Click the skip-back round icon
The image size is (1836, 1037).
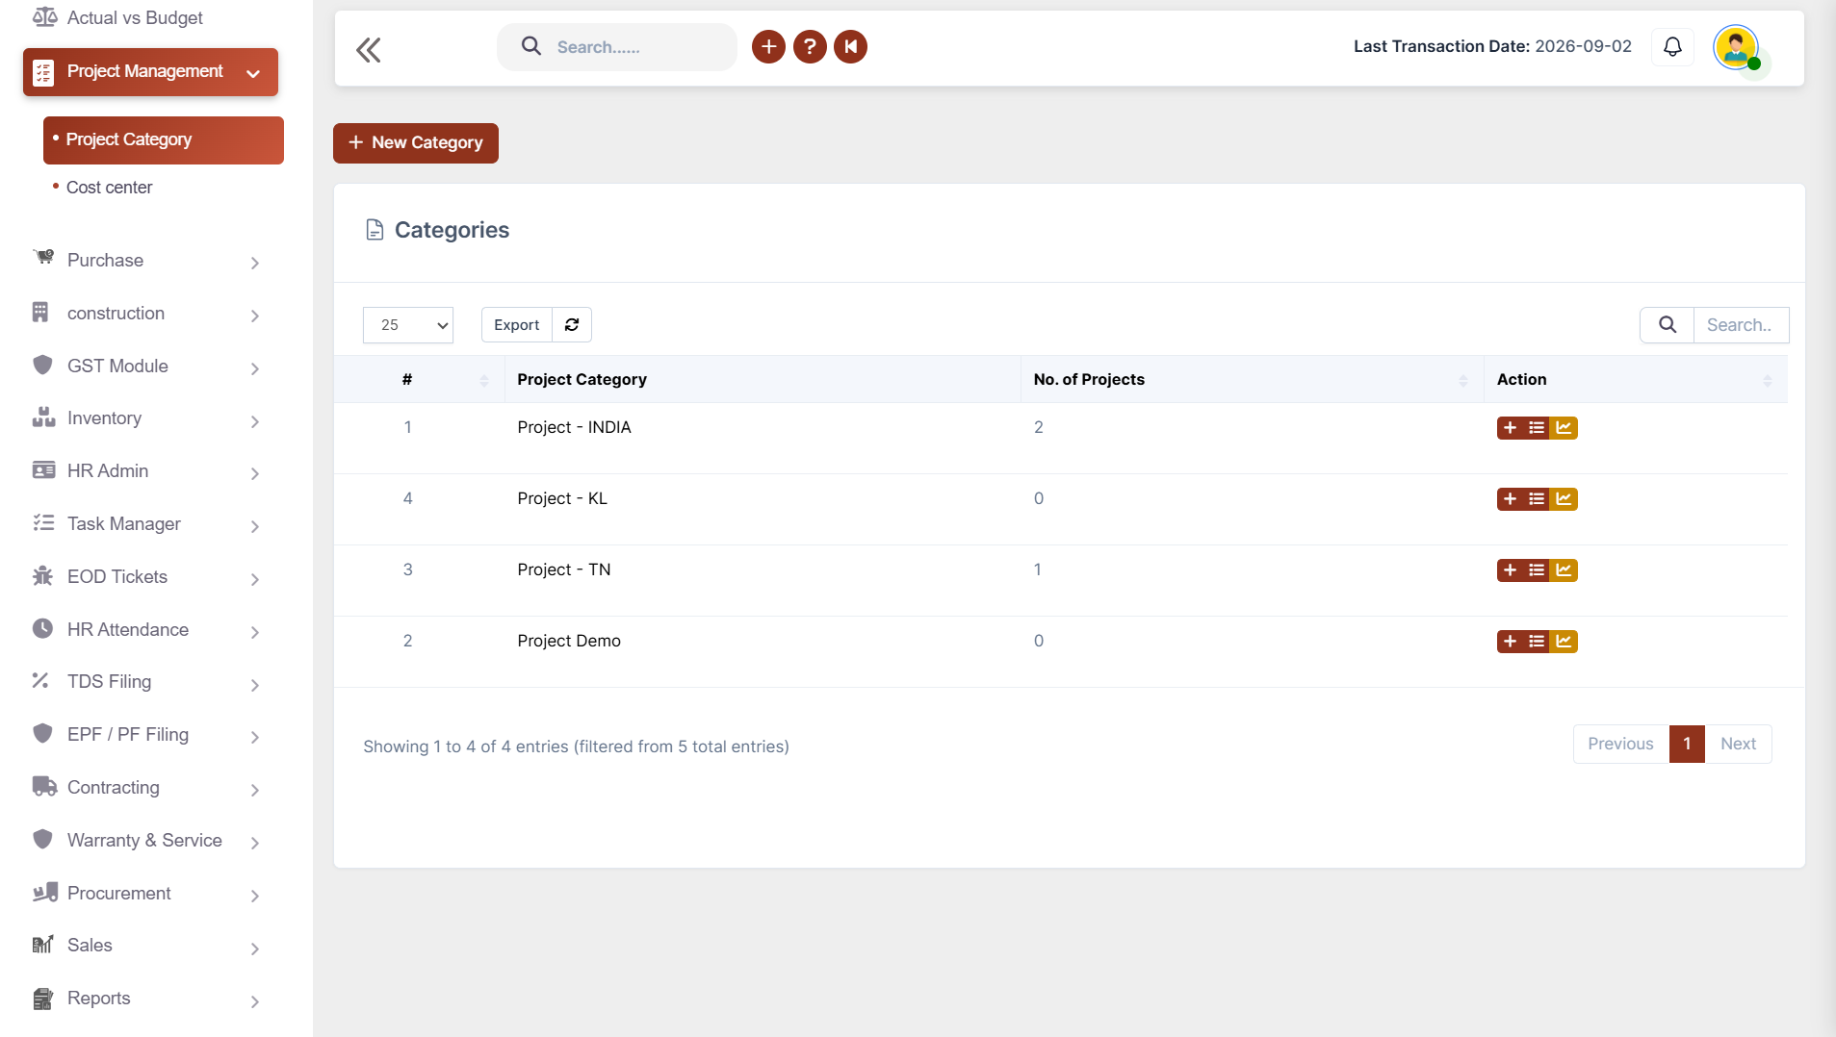click(x=851, y=46)
